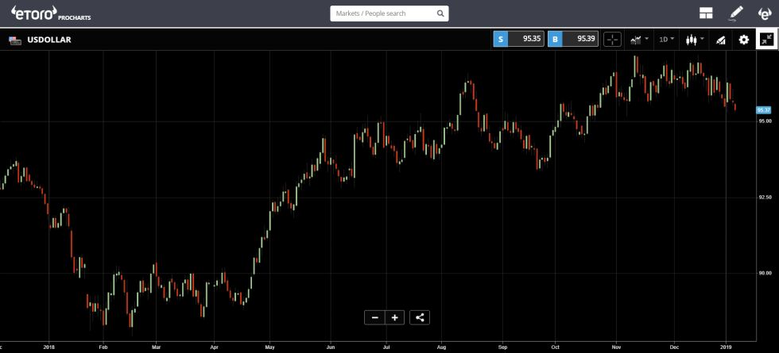779x353 pixels.
Task: Open the indicators/compare dropdown
Action: pyautogui.click(x=639, y=40)
